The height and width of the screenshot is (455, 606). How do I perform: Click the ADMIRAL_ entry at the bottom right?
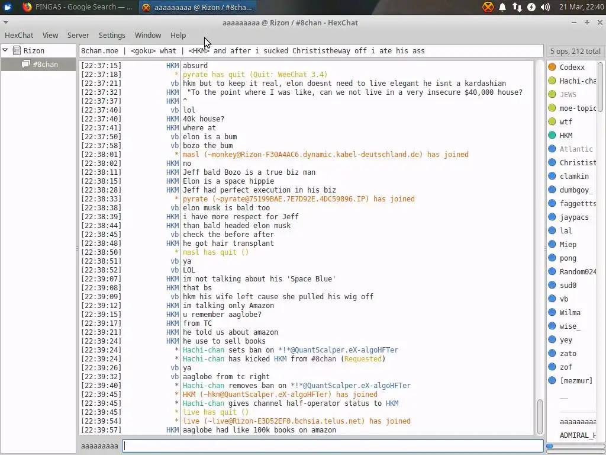point(578,435)
